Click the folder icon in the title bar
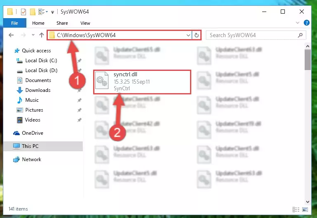Screen dimensions: 317x218 coord(10,12)
